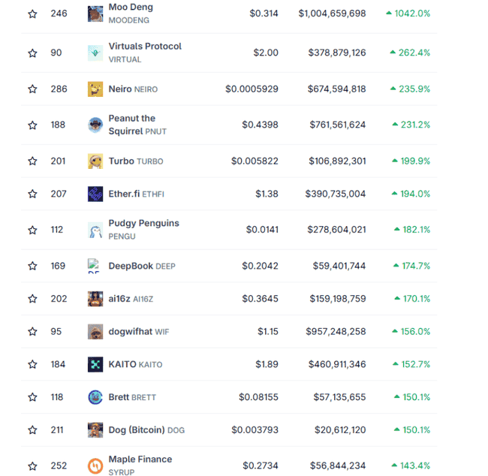This screenshot has width=488, height=476.
Task: Star the Dog (Bitcoin) row
Action: (32, 430)
